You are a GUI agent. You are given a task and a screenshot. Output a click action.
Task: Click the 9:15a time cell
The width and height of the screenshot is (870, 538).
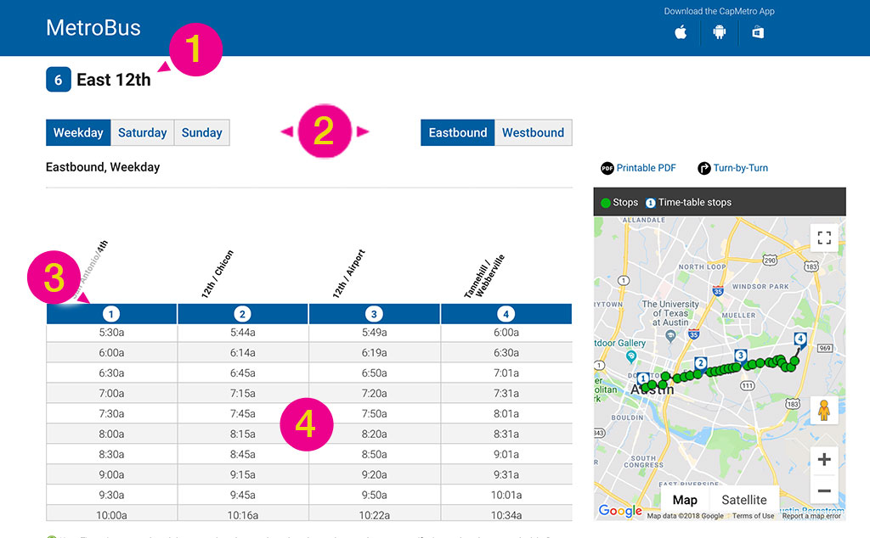(242, 475)
